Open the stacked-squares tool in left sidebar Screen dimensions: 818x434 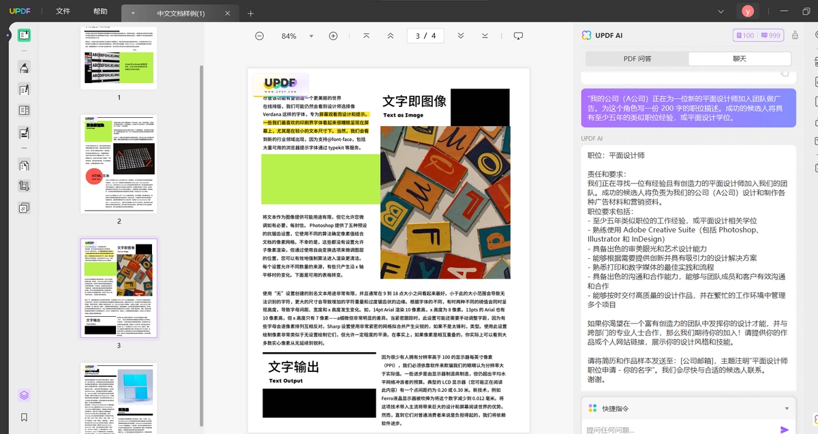coord(24,208)
